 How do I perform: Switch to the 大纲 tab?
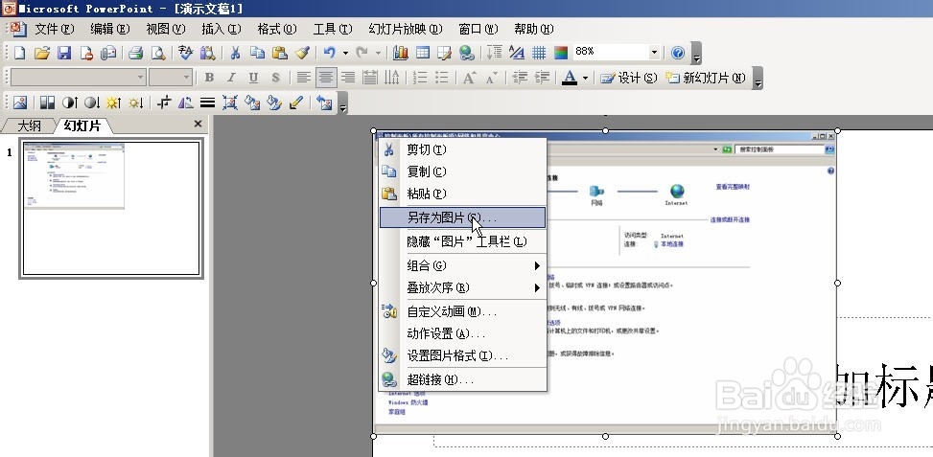click(x=29, y=126)
